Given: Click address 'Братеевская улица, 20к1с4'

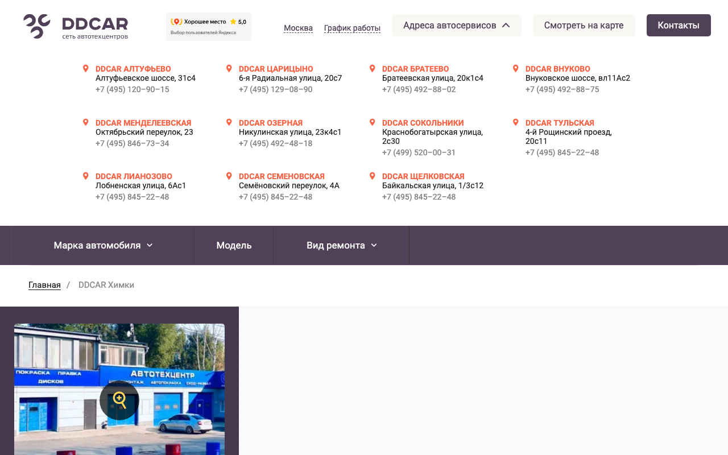Looking at the screenshot, I should point(433,78).
